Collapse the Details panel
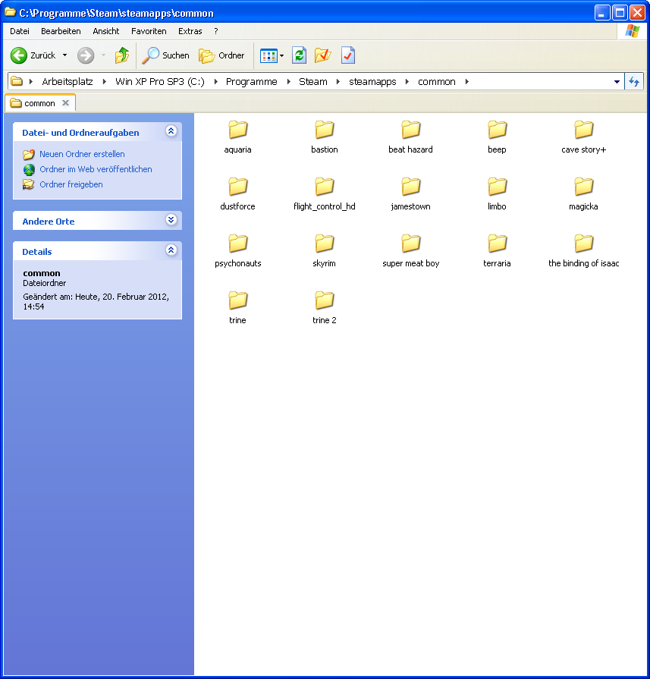Viewport: 650px width, 679px height. point(171,250)
